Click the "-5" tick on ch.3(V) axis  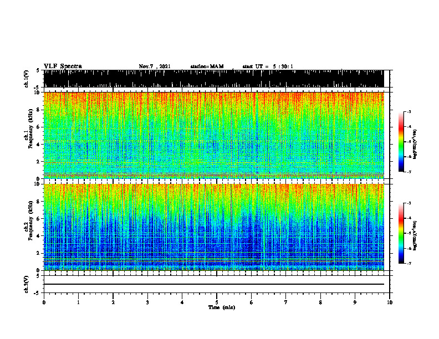coord(37,293)
